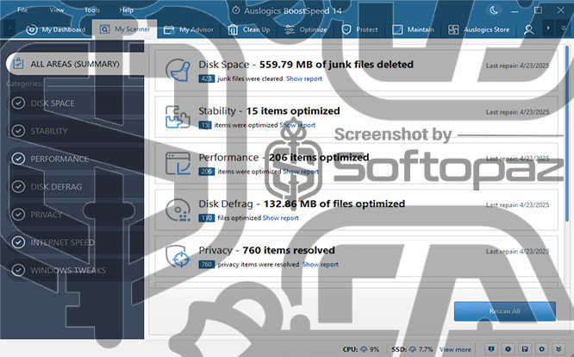Go to My Advisor tab

(189, 29)
